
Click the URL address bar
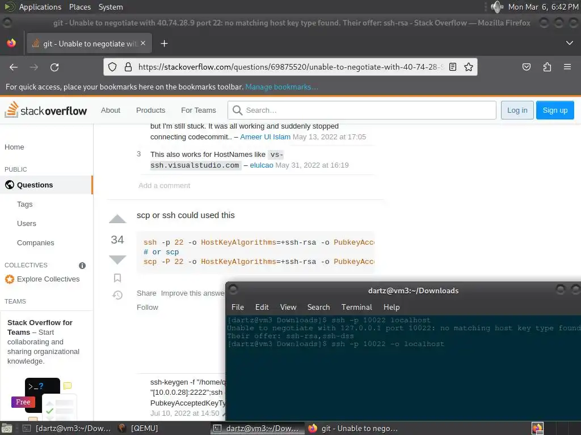(x=290, y=67)
